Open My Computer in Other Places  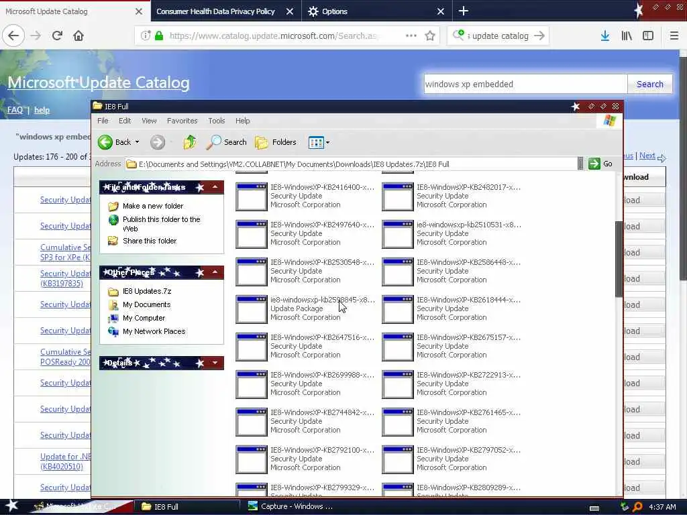144,318
